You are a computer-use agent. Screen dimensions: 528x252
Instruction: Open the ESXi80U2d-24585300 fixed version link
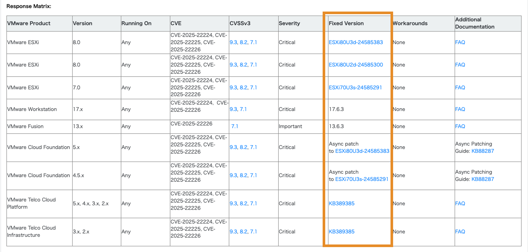(x=356, y=65)
